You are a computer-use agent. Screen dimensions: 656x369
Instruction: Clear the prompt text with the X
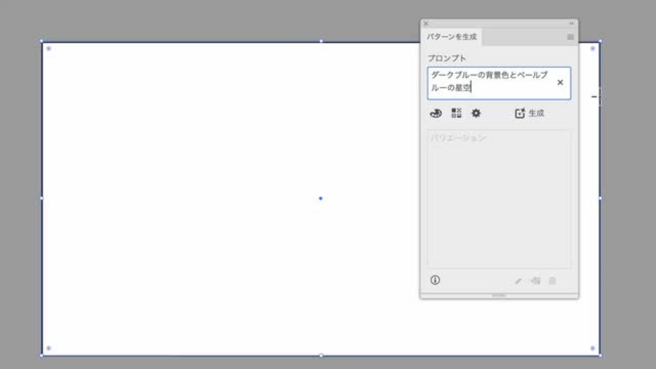[560, 82]
